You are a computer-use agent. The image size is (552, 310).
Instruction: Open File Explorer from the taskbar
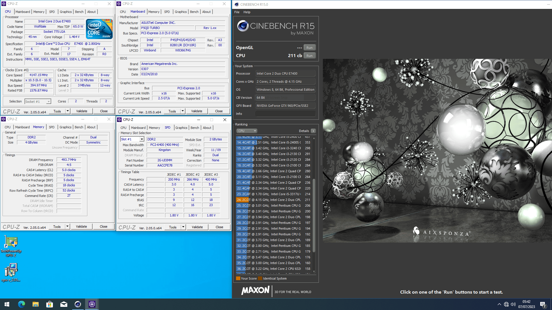click(35, 304)
